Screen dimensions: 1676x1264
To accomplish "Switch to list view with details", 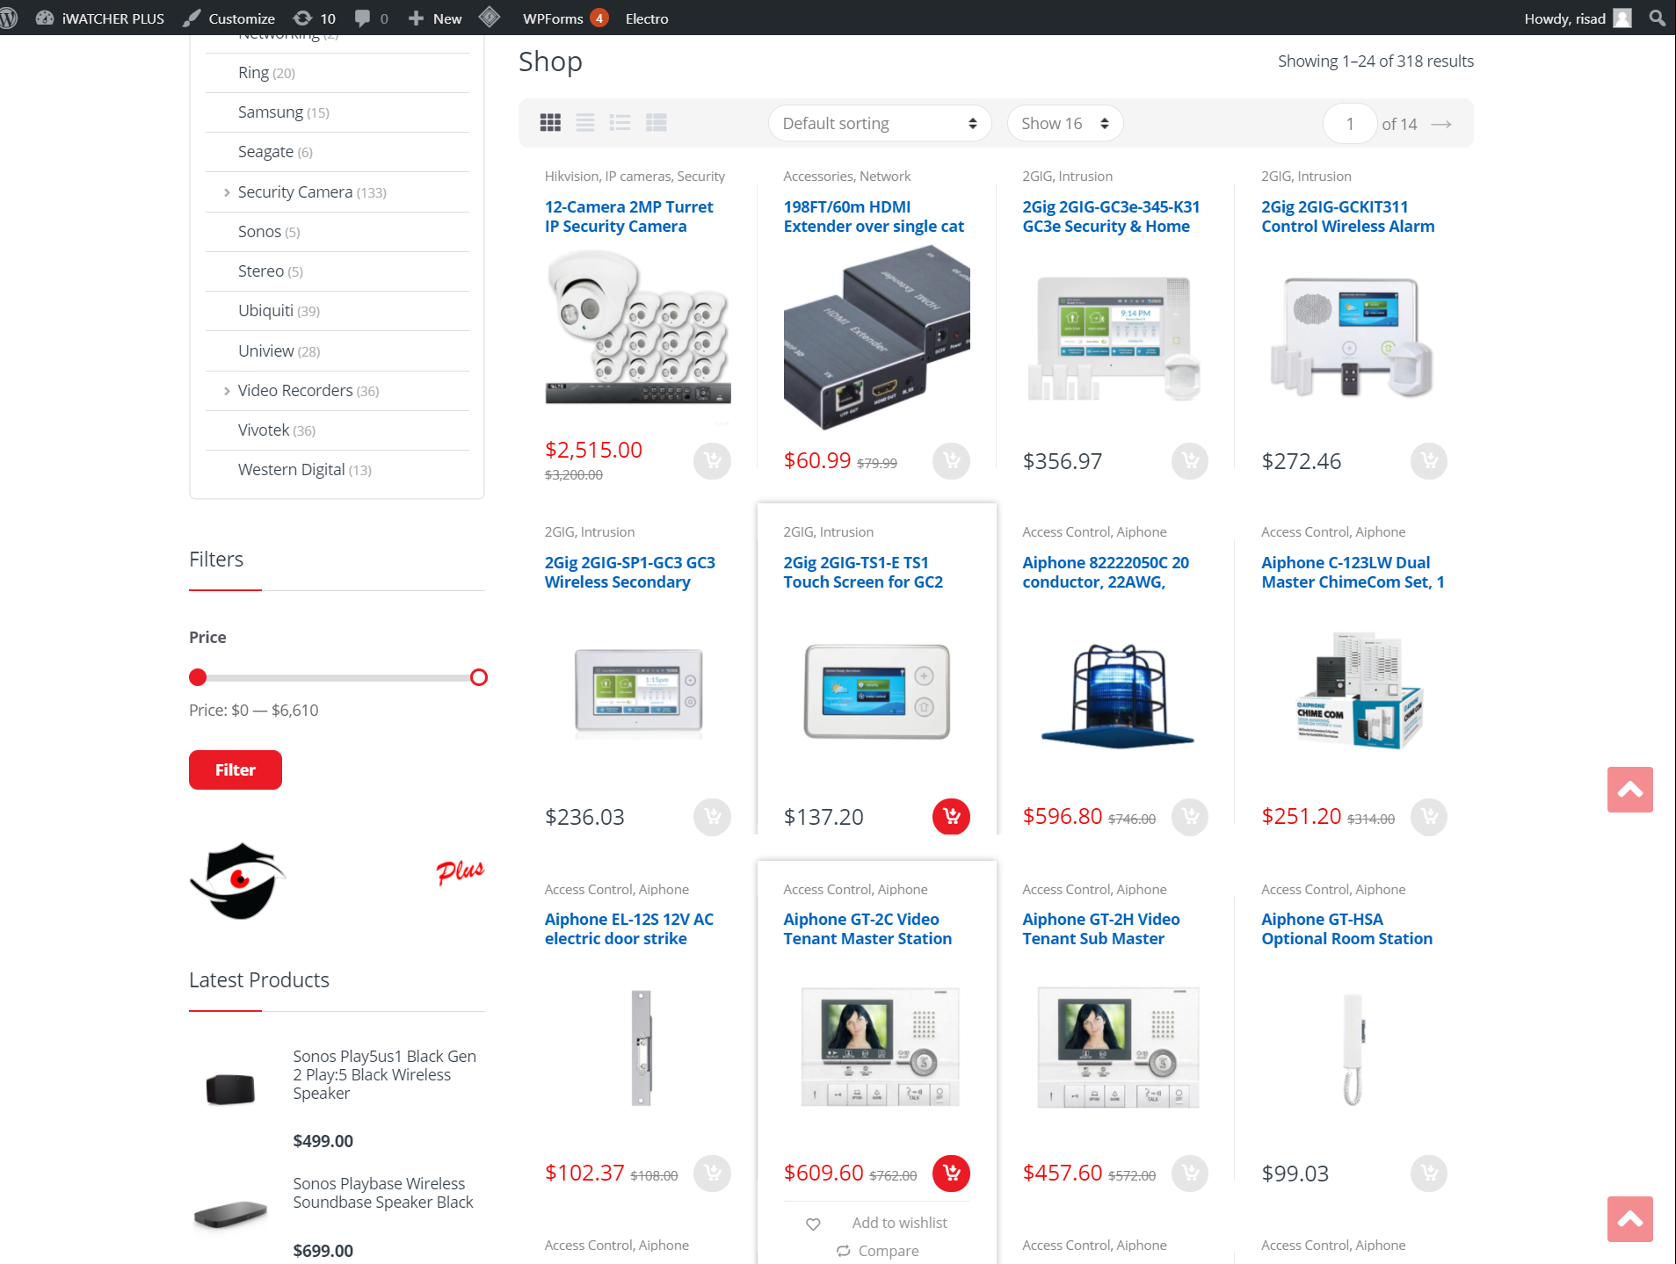I will pos(620,123).
